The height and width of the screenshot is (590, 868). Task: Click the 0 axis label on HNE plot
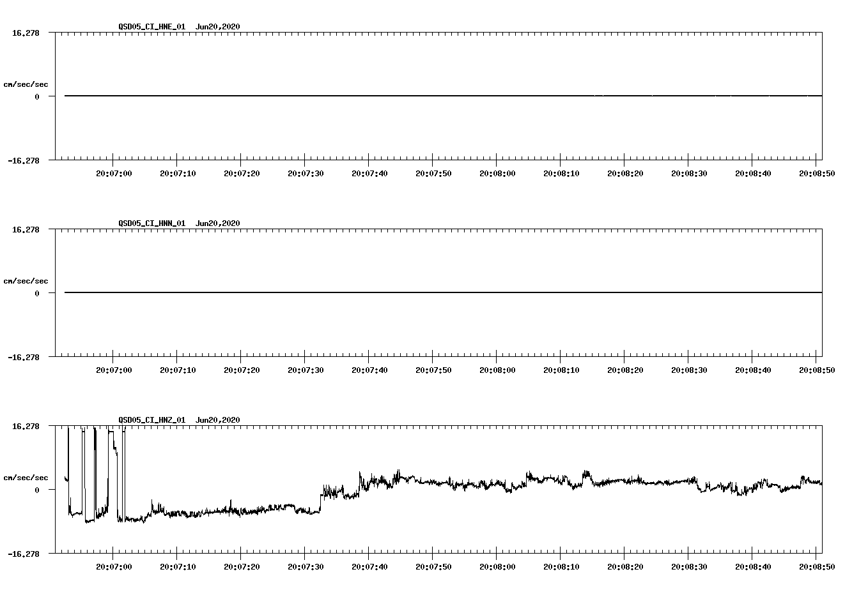click(x=37, y=96)
